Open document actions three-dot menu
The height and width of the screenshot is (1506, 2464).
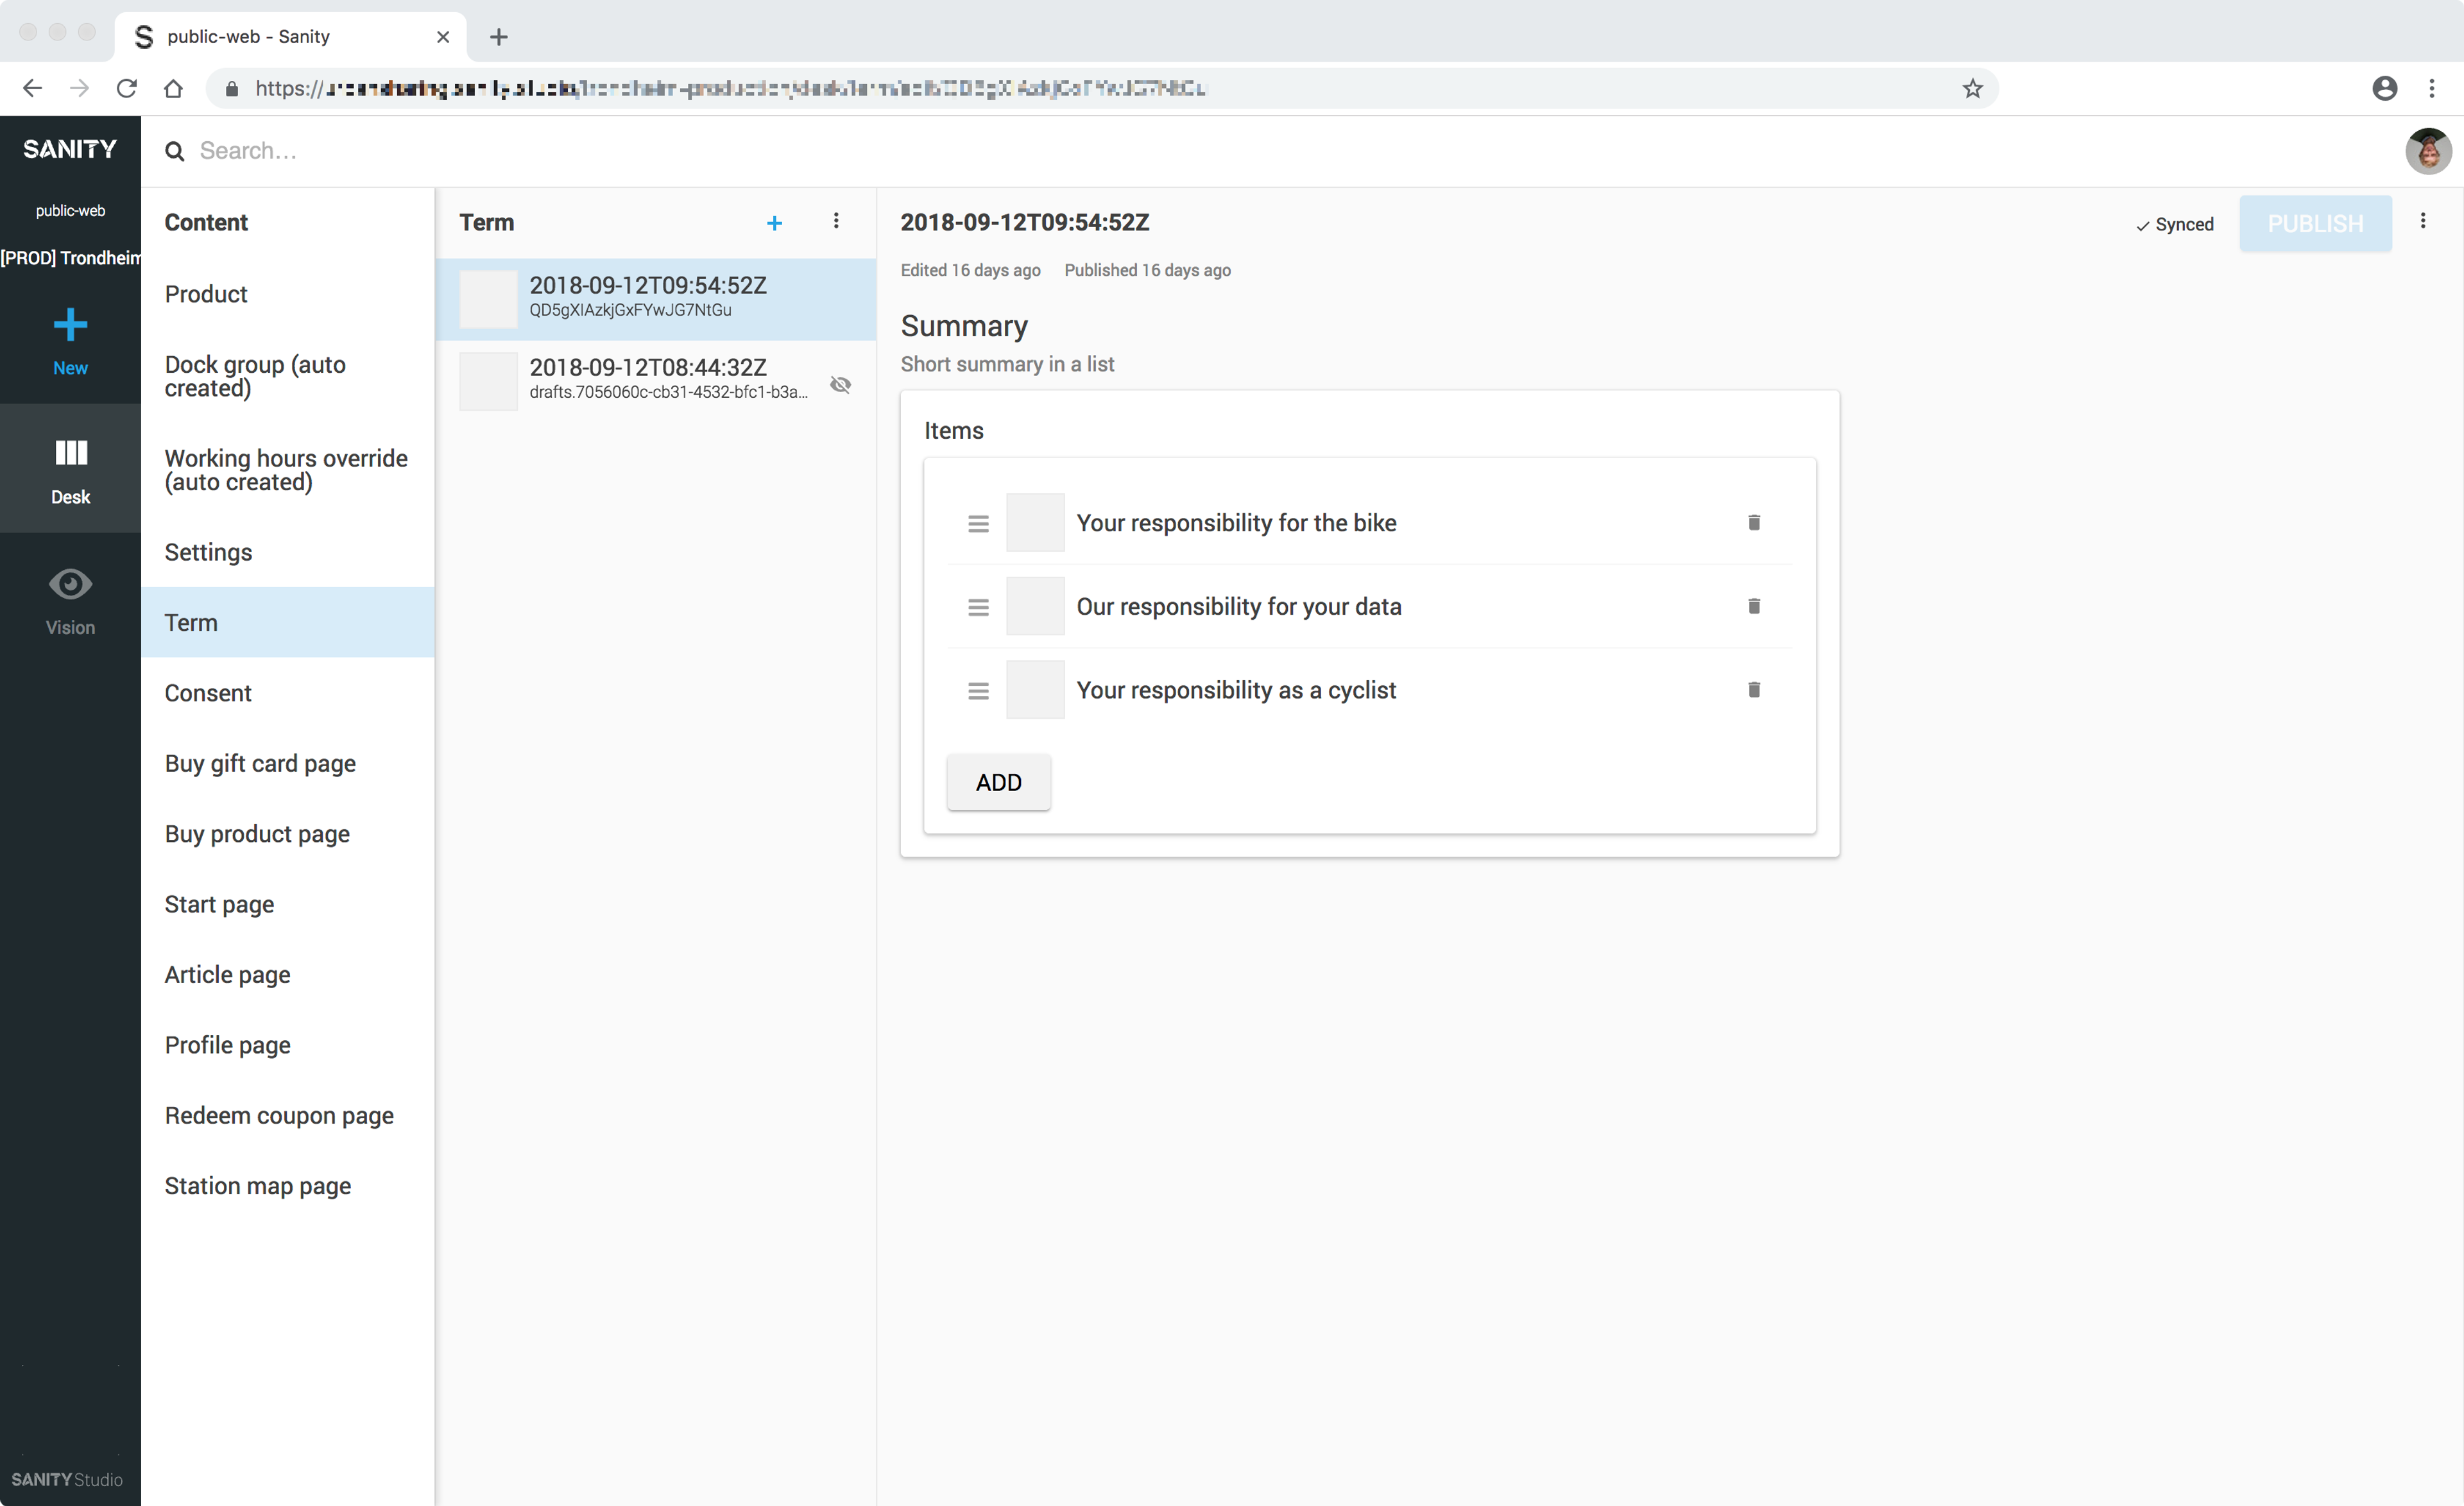click(2422, 221)
